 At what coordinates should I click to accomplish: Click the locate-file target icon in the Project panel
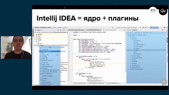[58, 30]
